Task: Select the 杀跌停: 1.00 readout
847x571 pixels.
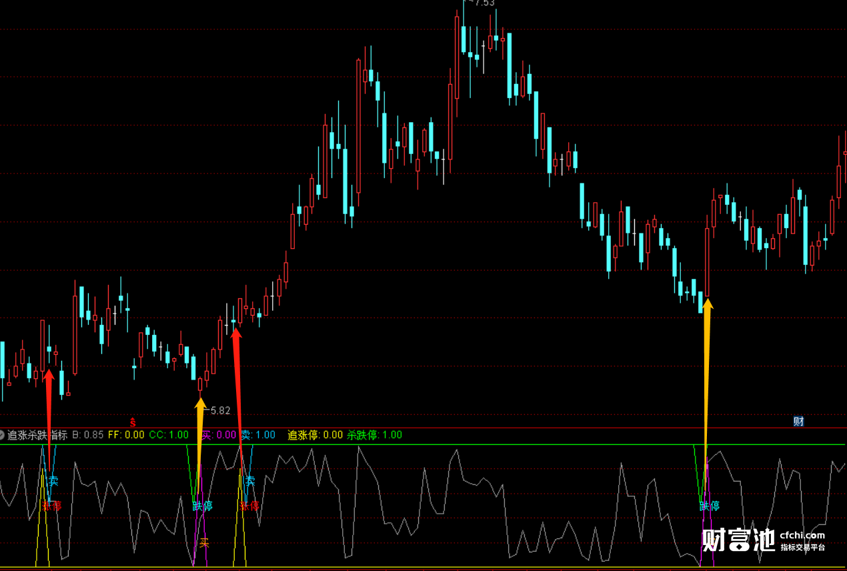Action: click(x=375, y=435)
